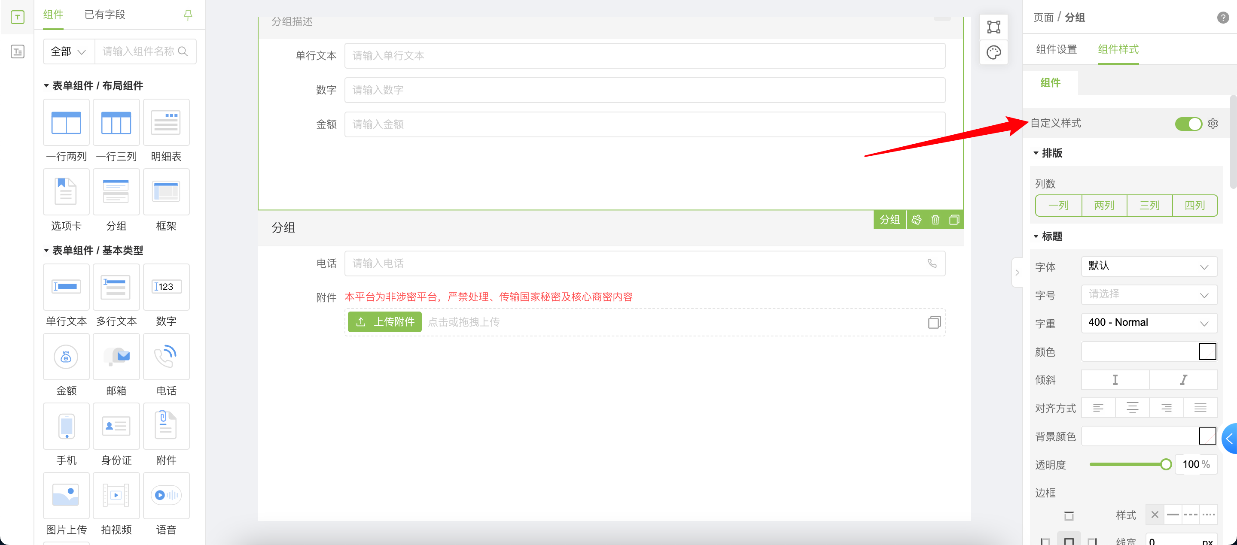
Task: Add a Telephone (电话) component from palette
Action: (x=166, y=357)
